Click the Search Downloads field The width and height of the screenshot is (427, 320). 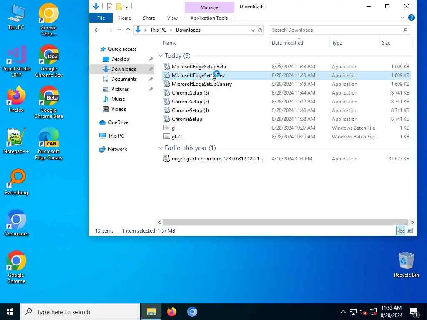pyautogui.click(x=339, y=30)
